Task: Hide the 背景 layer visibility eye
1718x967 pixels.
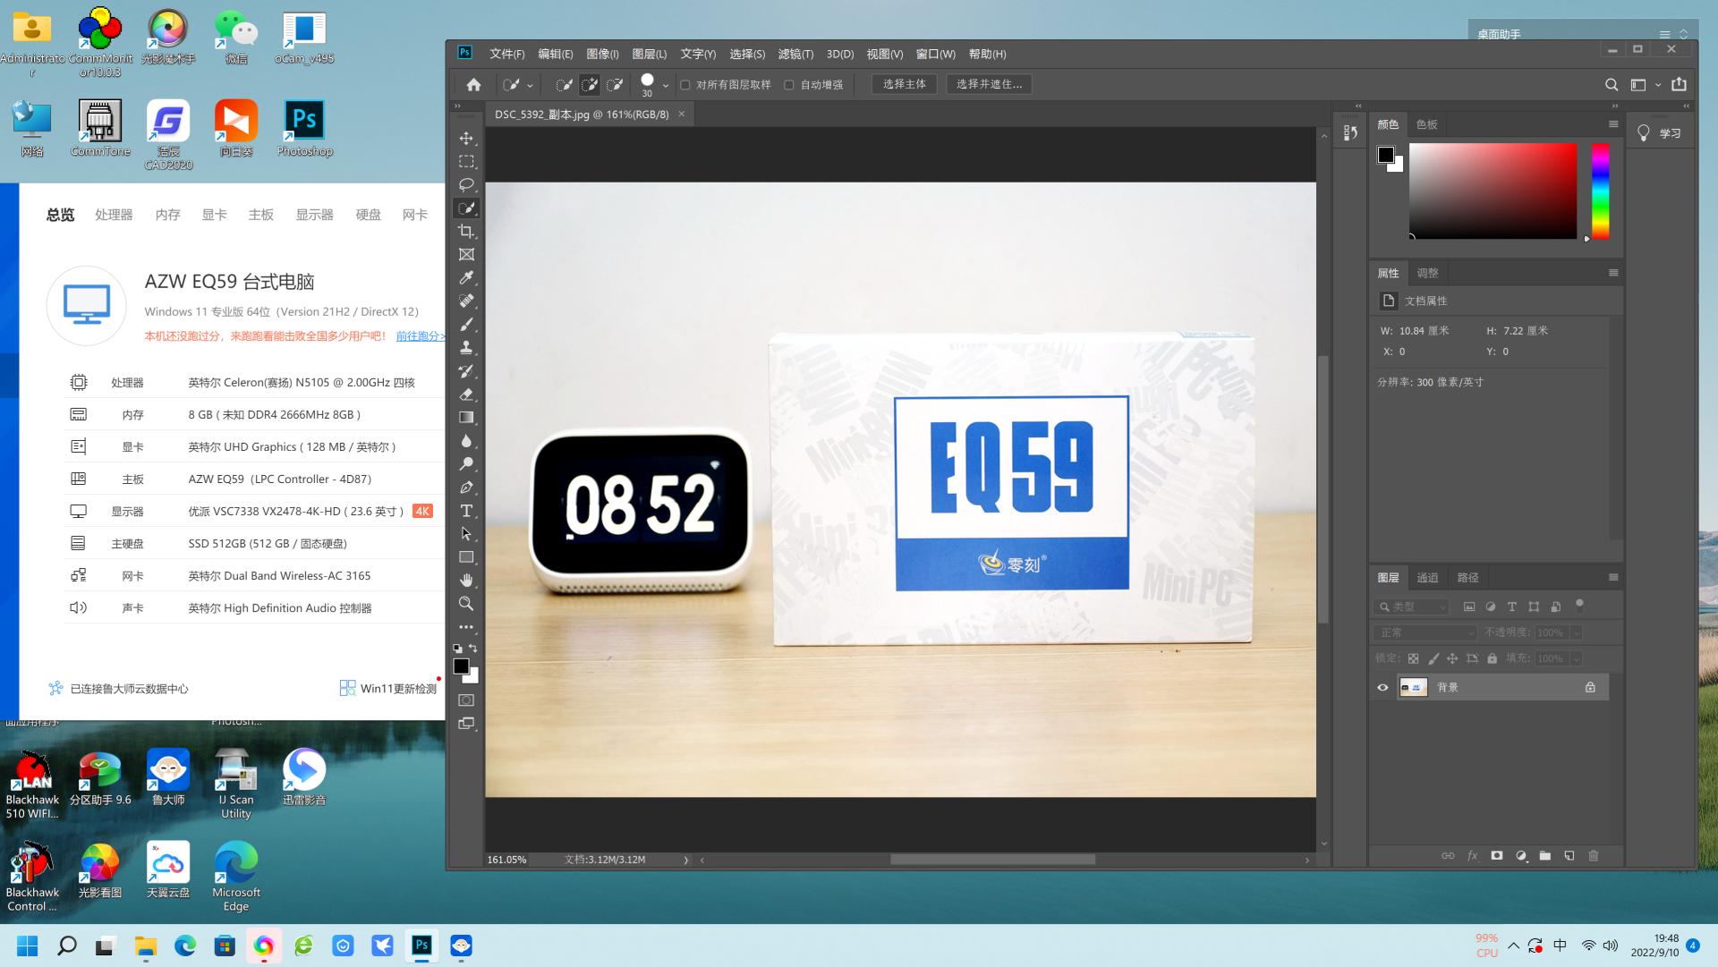Action: [1382, 688]
